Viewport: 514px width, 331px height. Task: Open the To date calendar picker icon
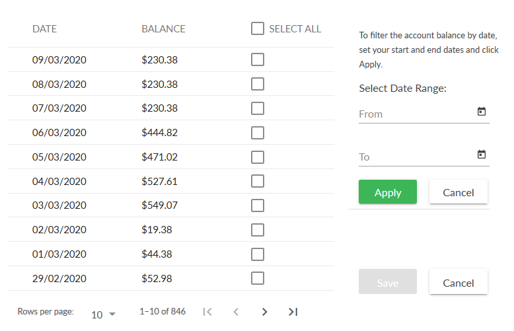481,154
